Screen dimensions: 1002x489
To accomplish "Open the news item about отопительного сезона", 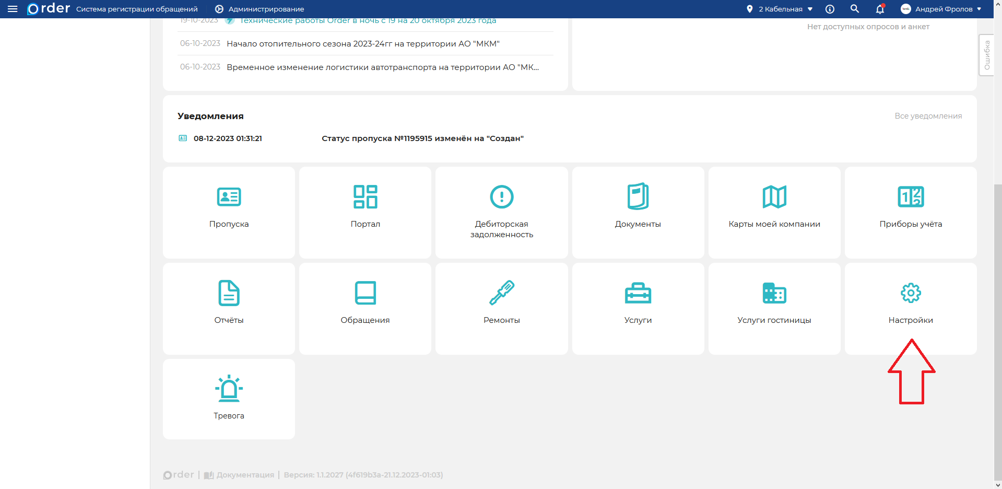I will pyautogui.click(x=363, y=44).
